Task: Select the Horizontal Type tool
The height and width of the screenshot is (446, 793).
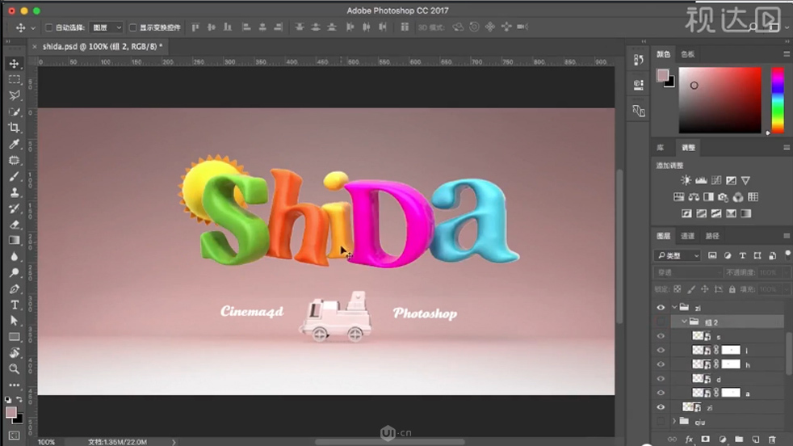Action: 15,305
